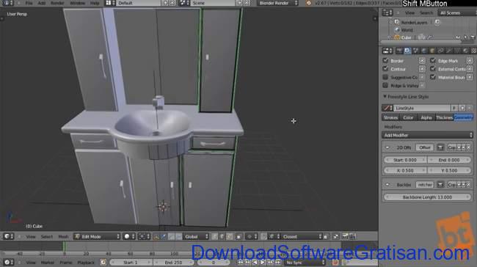Click the 3D manipulator toggle icon
Screen dimensions: 477x267
(x=156, y=236)
